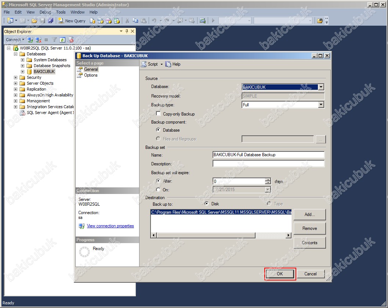Open the View menu
This screenshot has height=308, width=388.
coord(30,12)
